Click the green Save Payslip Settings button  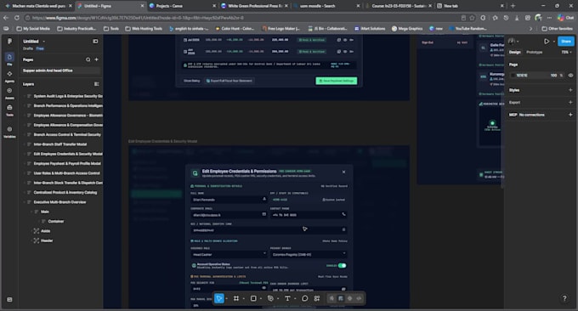pyautogui.click(x=337, y=81)
